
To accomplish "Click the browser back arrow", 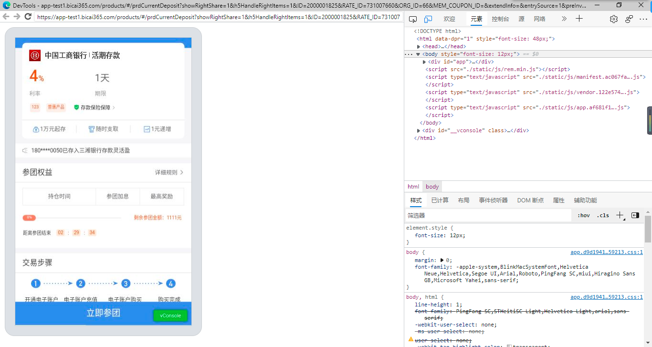I will 6,17.
